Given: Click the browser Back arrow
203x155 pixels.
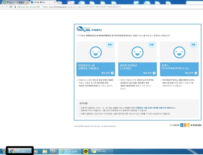Looking at the screenshot, I should [3, 7].
